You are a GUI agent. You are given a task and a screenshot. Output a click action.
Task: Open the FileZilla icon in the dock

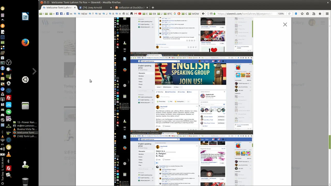(x=9, y=98)
